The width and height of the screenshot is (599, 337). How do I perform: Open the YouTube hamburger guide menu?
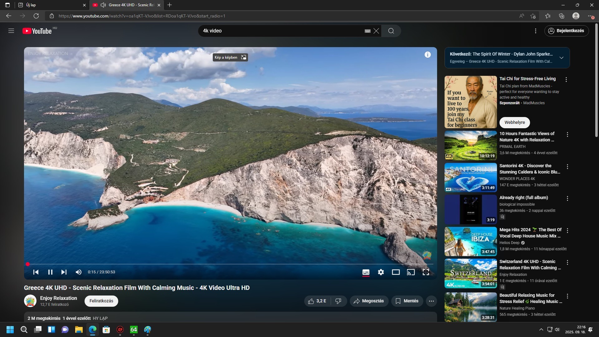(11, 31)
